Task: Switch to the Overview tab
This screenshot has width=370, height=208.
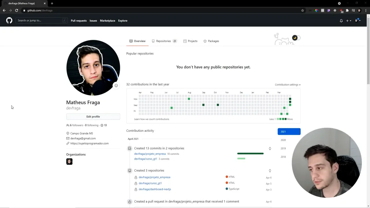Action: [138, 41]
